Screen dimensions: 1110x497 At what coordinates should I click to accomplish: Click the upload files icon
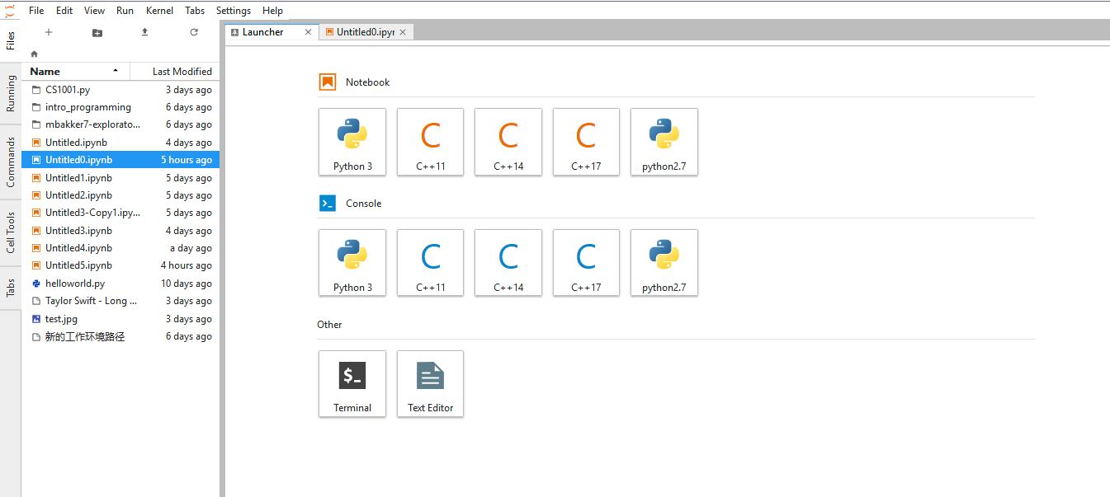pyautogui.click(x=145, y=32)
